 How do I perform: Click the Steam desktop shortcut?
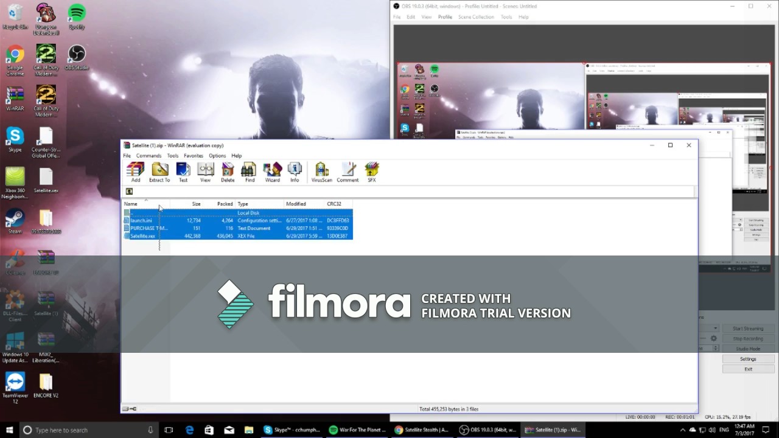[x=15, y=221]
